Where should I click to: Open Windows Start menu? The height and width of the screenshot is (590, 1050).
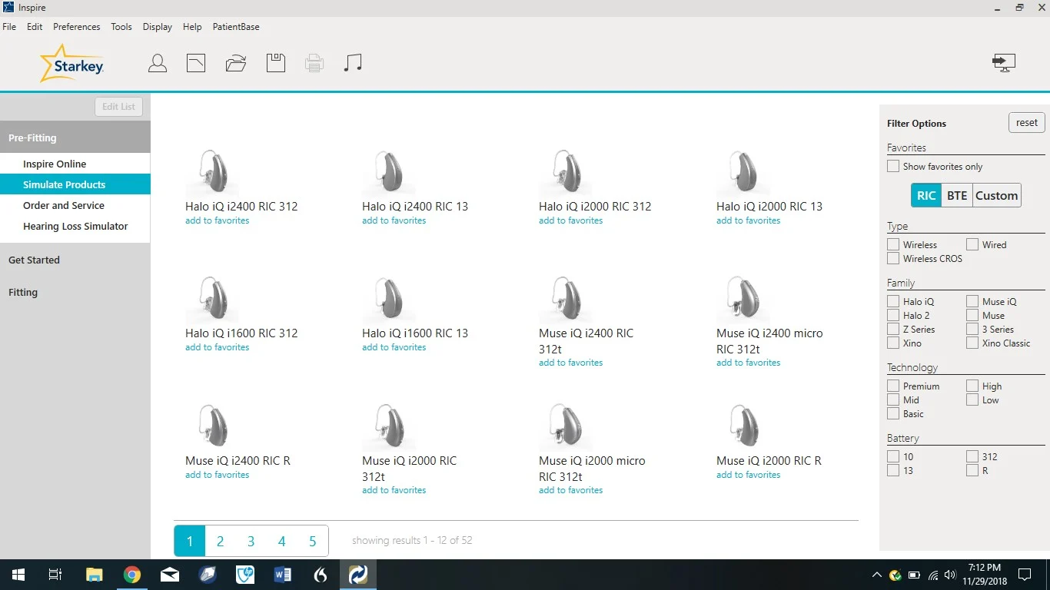point(18,575)
